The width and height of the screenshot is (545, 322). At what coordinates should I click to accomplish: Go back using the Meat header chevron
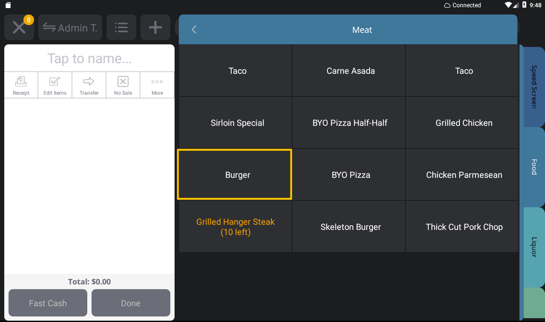point(194,29)
